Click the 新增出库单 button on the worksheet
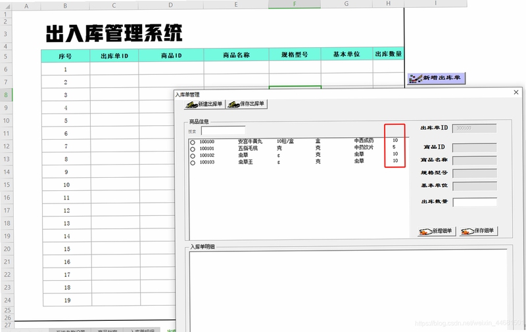The height and width of the screenshot is (332, 526). click(x=436, y=78)
